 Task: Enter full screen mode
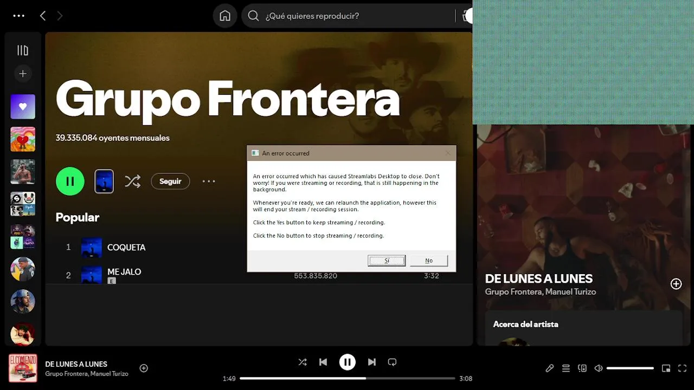pyautogui.click(x=683, y=368)
